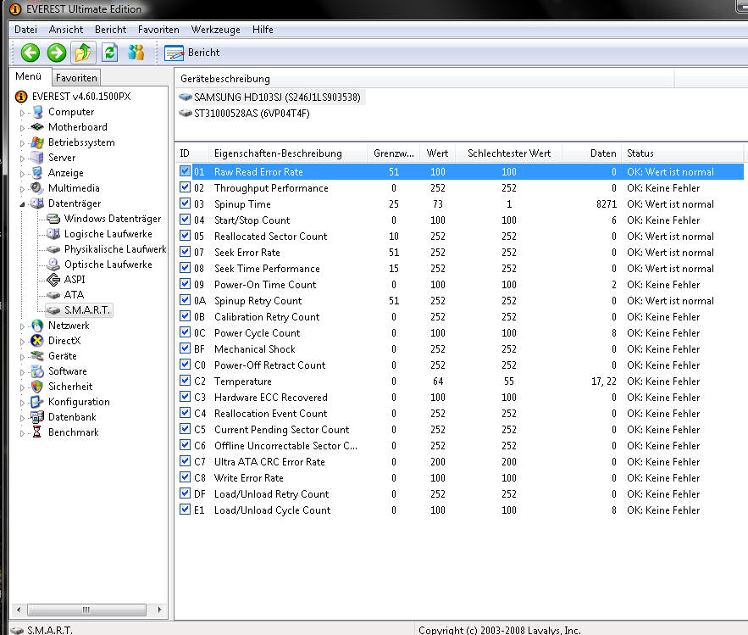The width and height of the screenshot is (748, 635).
Task: Click the Up one level folder icon
Action: pyautogui.click(x=83, y=53)
